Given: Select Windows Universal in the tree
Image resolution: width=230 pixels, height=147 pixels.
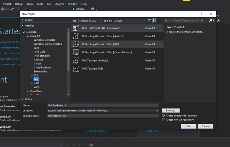Looking at the screenshot, I should tap(44, 40).
